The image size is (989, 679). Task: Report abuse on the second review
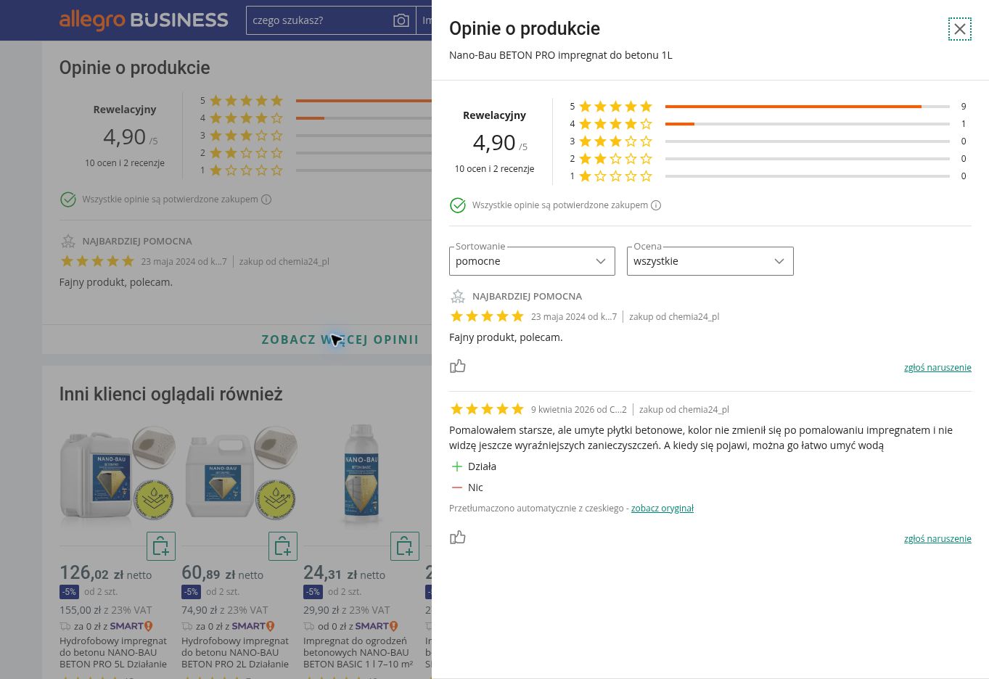point(937,539)
